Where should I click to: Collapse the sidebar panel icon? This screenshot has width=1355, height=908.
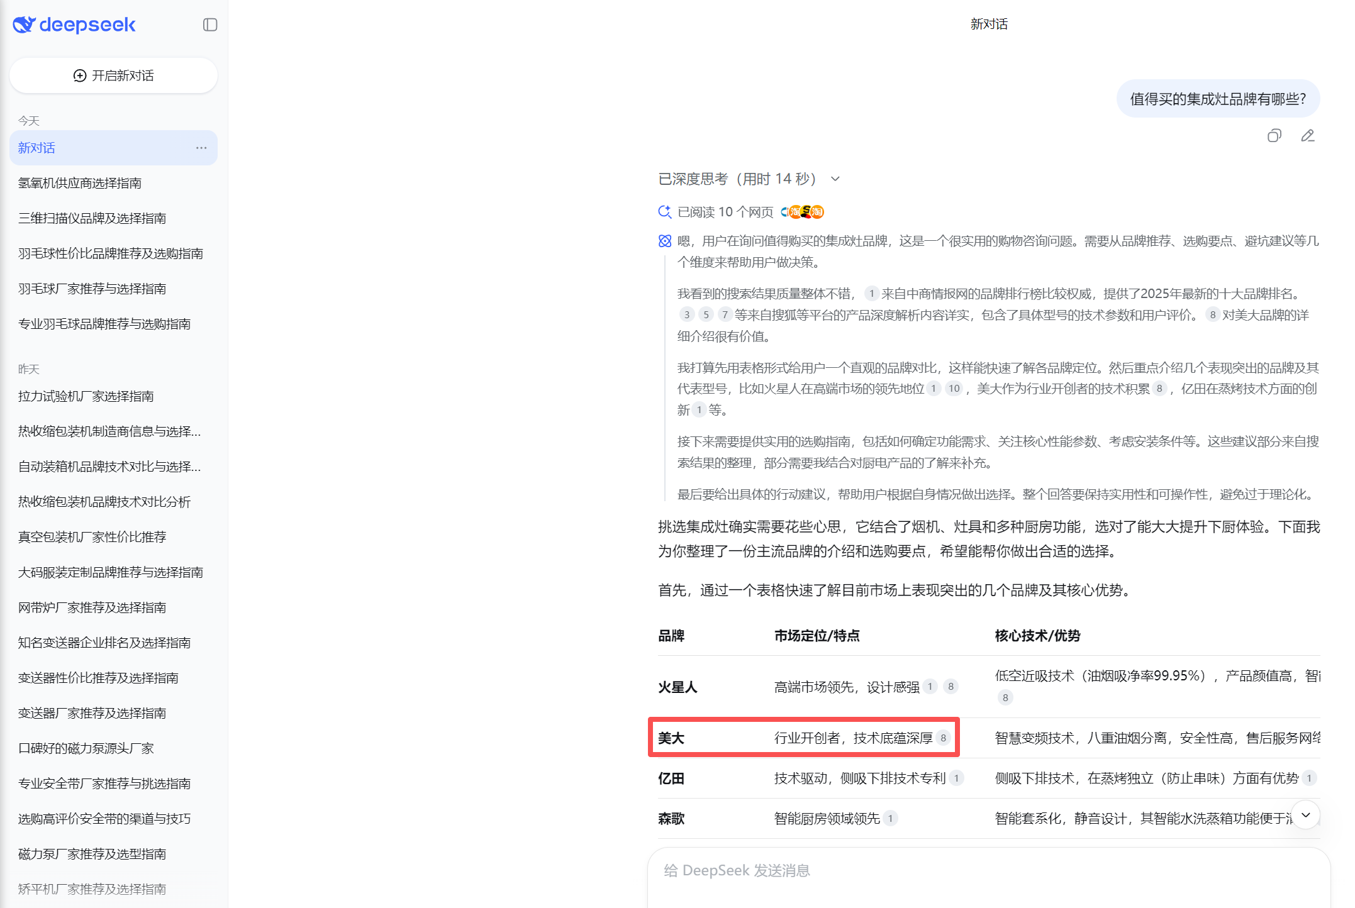[210, 25]
